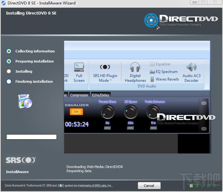
Task: Click the InstallAware label
Action: click(x=17, y=172)
